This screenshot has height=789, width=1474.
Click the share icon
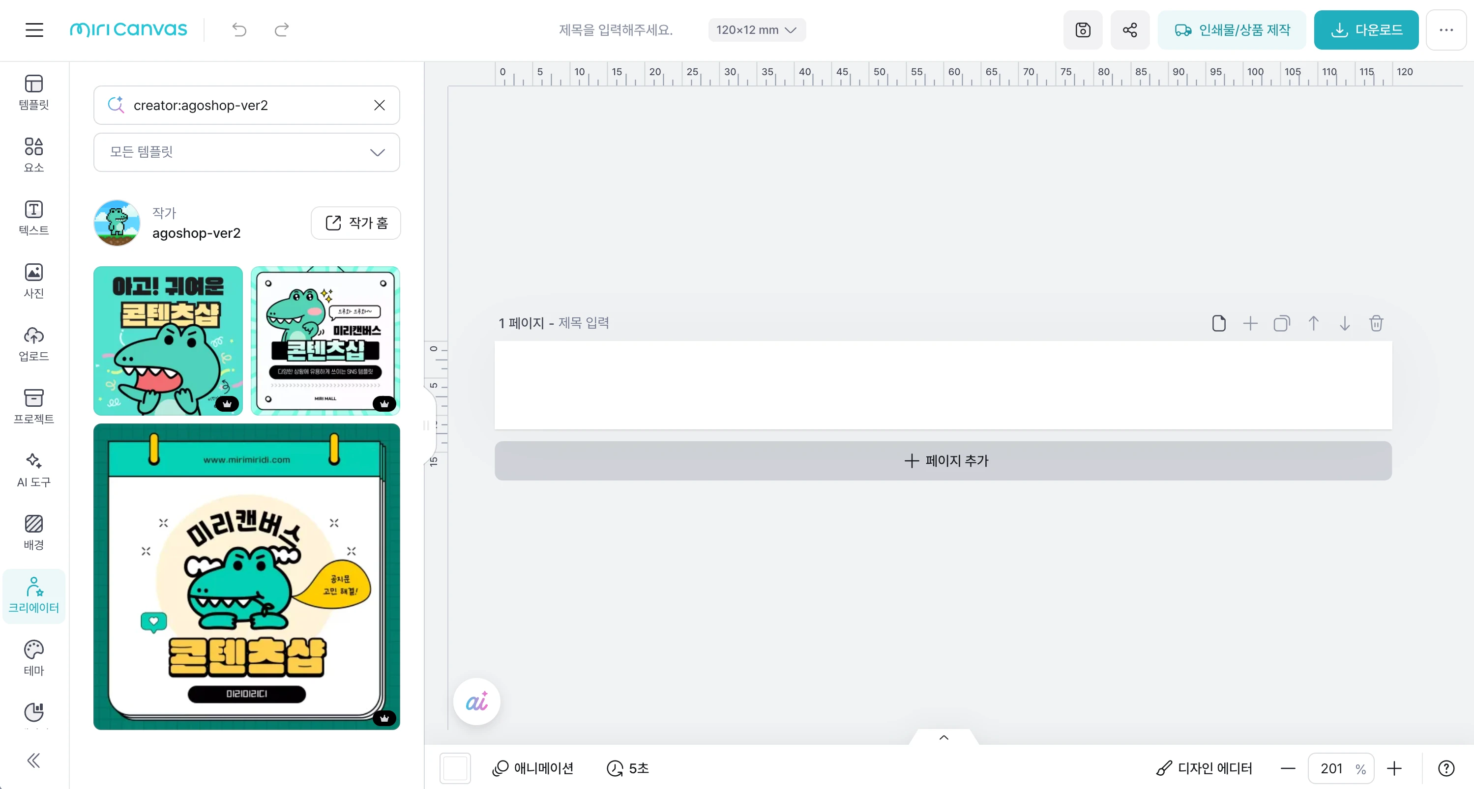1129,30
